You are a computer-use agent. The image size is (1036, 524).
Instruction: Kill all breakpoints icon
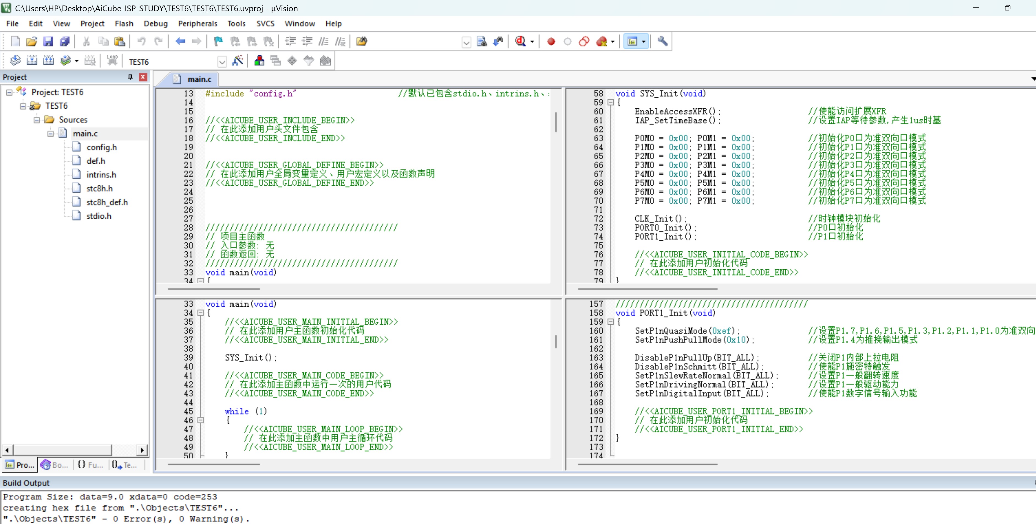(x=602, y=42)
